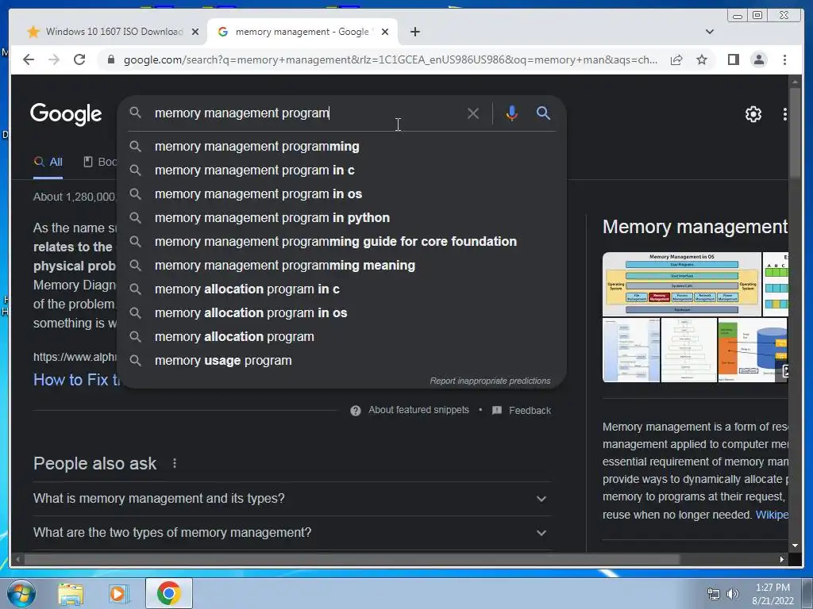Image resolution: width=813 pixels, height=609 pixels.
Task: Close the memory management Google tab
Action: 385,32
